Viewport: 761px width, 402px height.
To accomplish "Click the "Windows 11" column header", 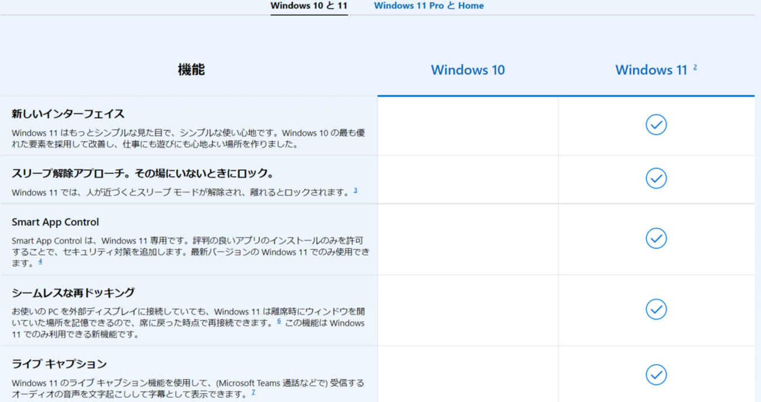I will click(651, 70).
